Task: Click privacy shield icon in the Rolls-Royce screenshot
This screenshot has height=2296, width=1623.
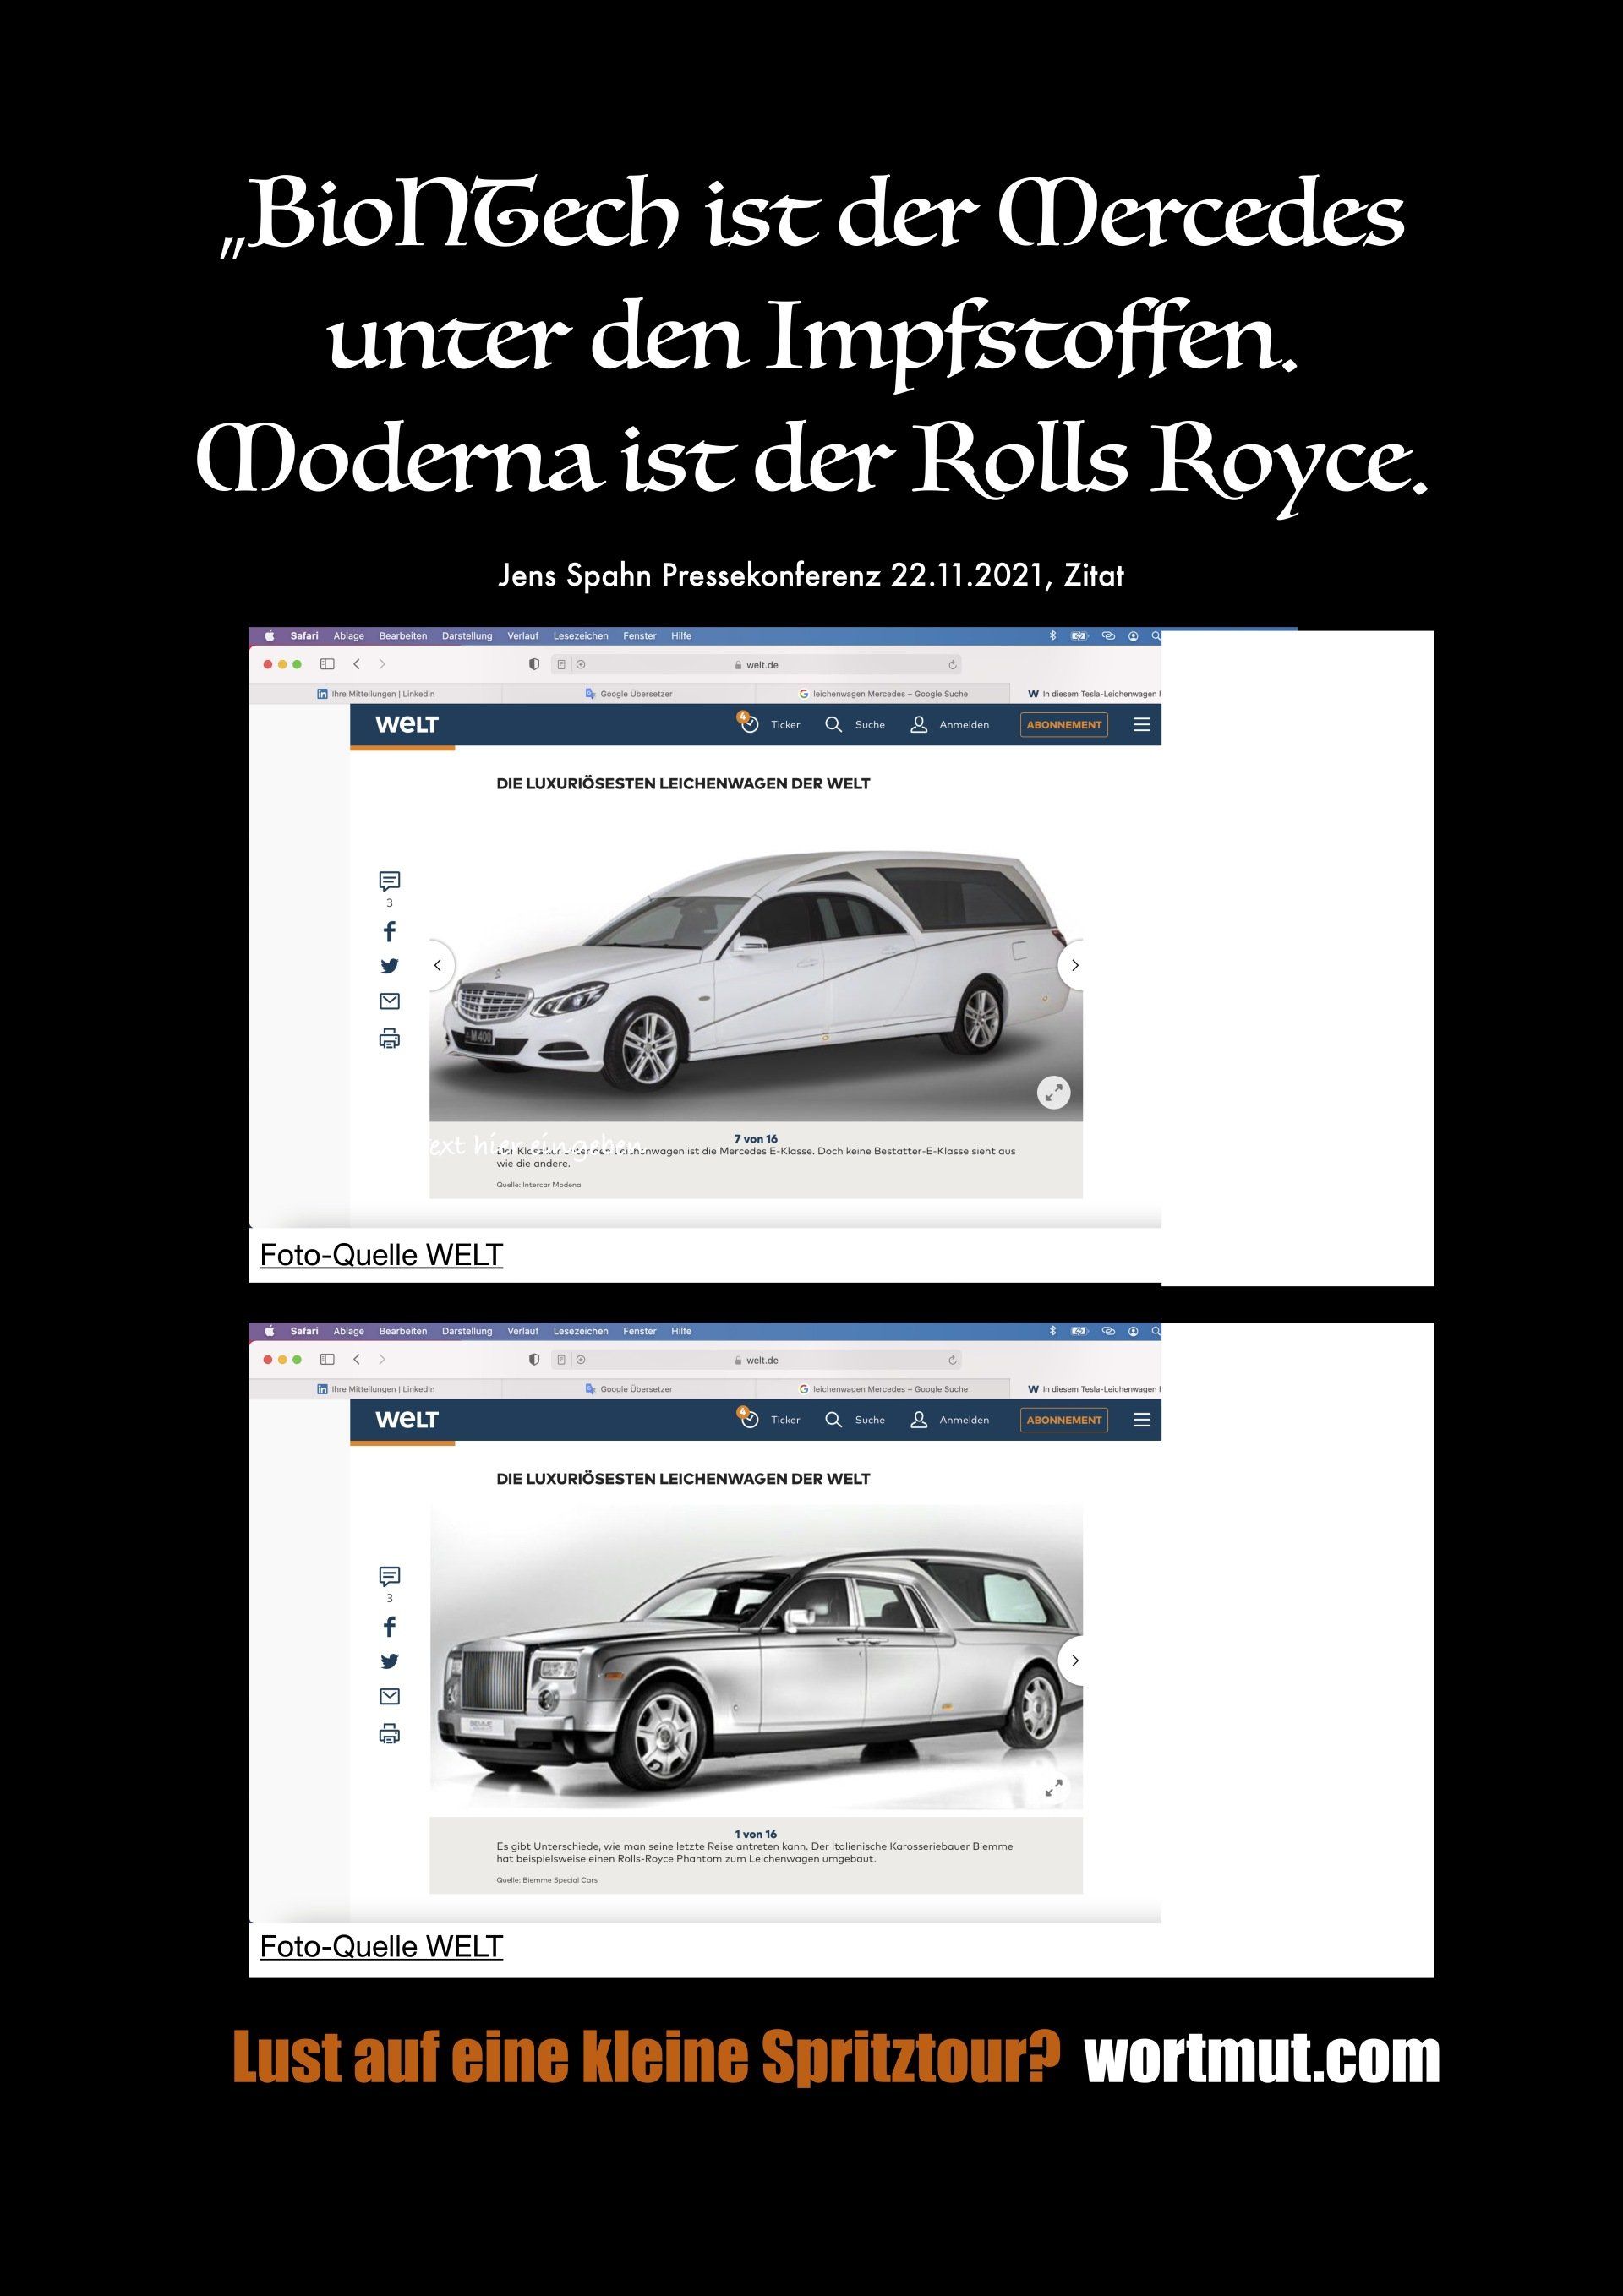Action: pos(533,1359)
